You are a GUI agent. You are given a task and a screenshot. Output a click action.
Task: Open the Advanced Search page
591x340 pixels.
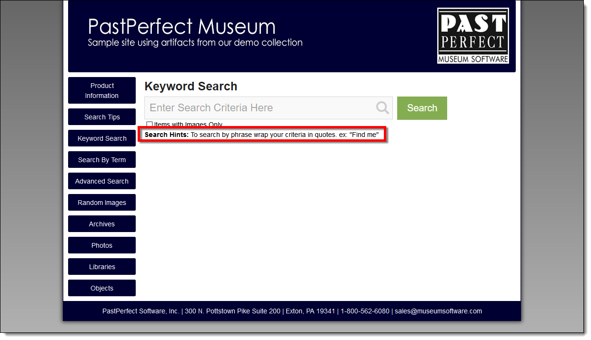[x=102, y=181]
